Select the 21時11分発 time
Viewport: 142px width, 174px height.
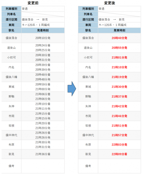[43, 109]
